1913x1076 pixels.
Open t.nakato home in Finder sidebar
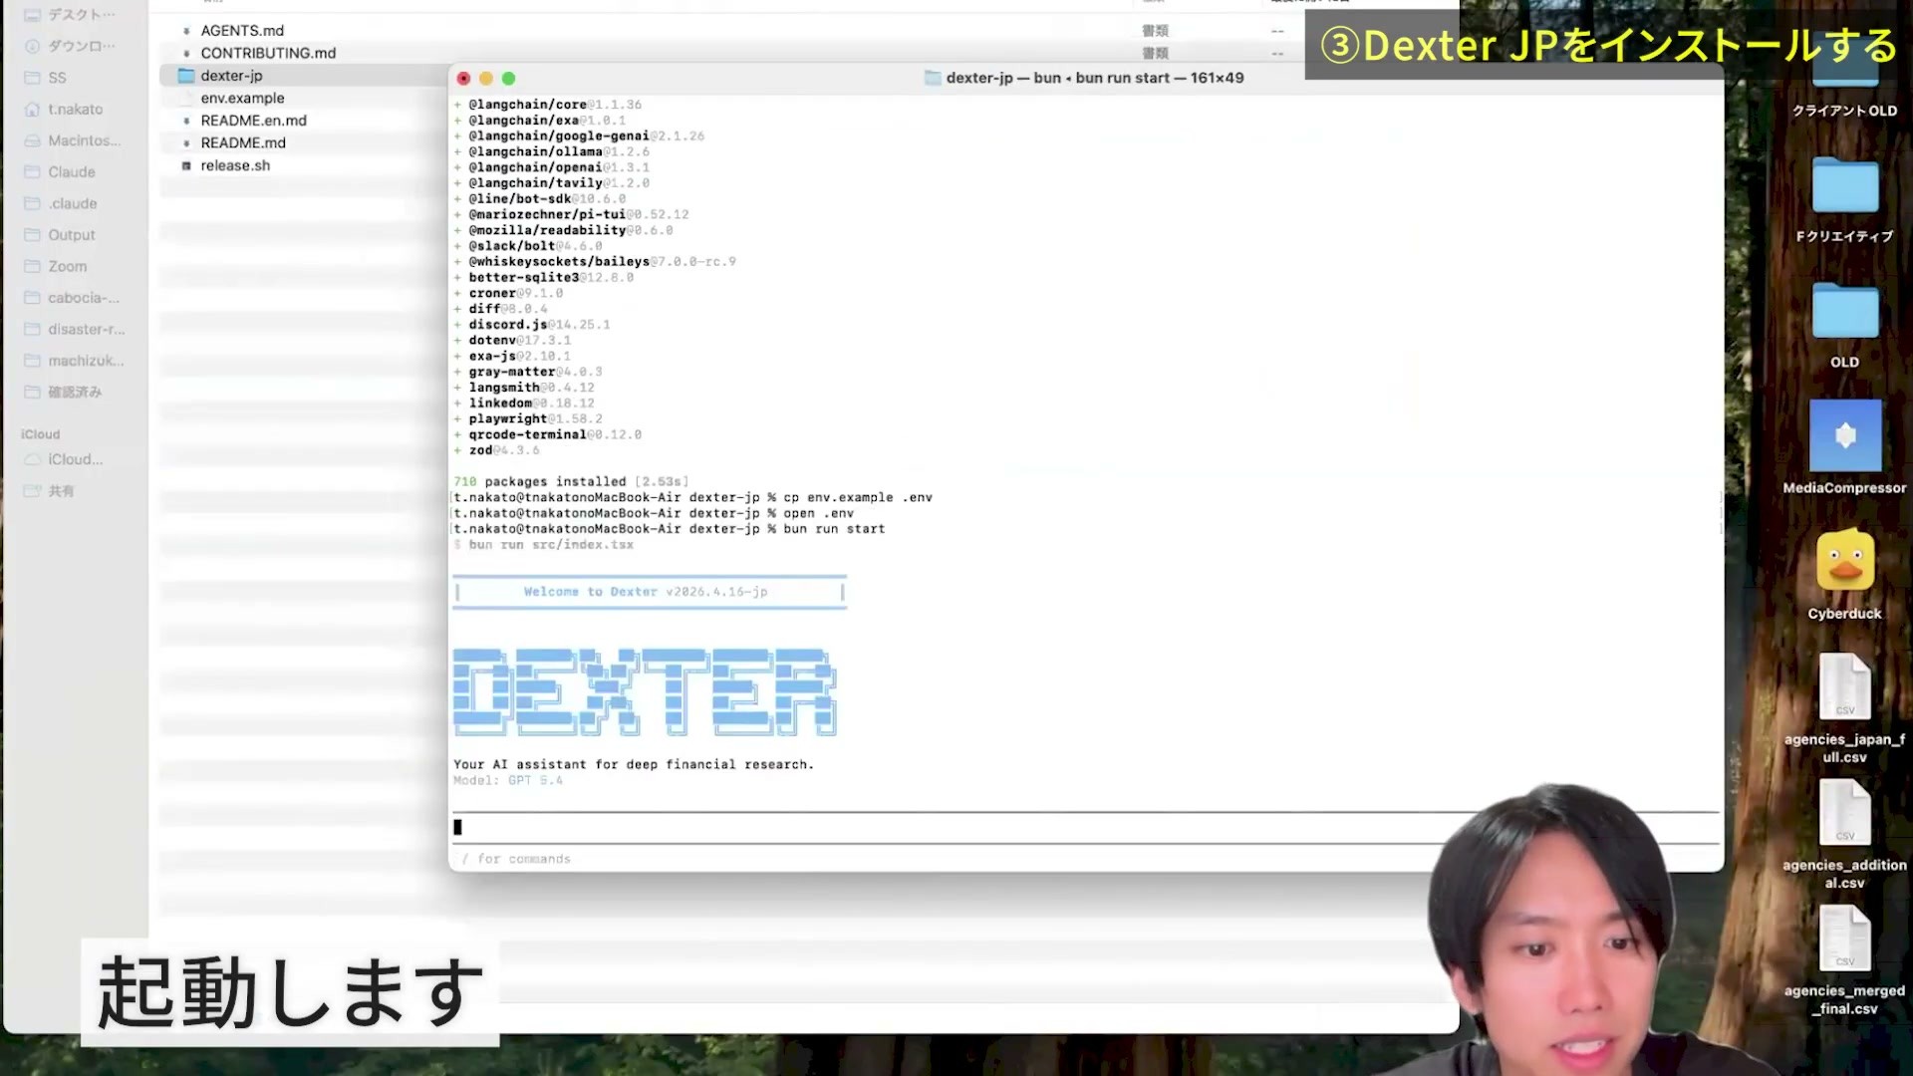pyautogui.click(x=75, y=110)
